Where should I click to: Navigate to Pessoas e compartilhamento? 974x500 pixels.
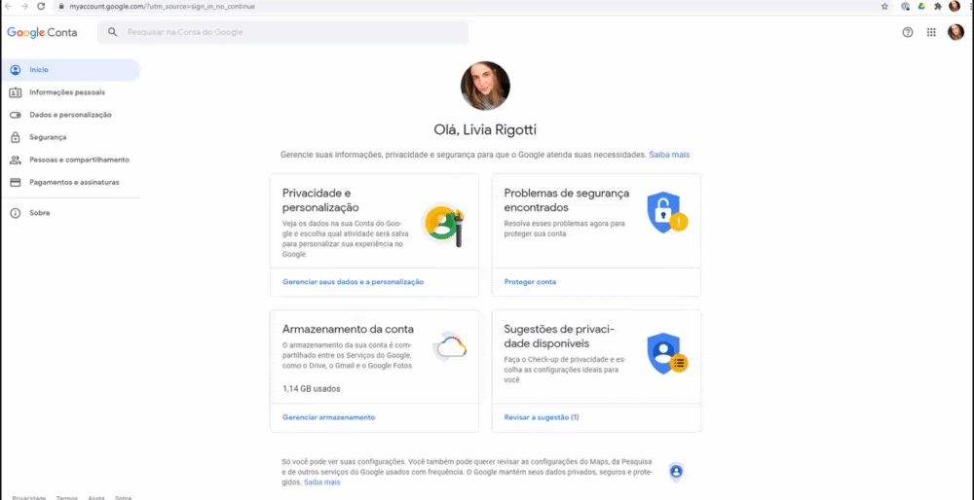click(79, 160)
